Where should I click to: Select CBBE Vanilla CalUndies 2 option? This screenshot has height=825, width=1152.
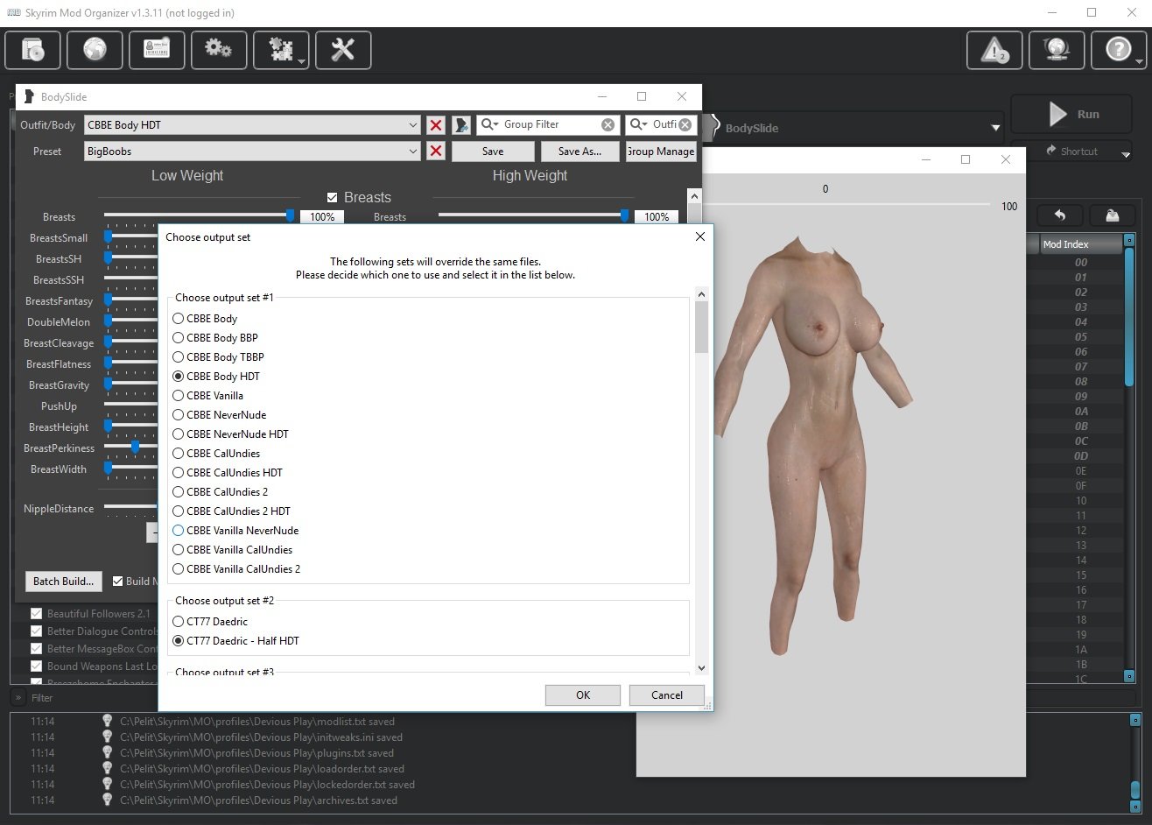[x=179, y=569]
